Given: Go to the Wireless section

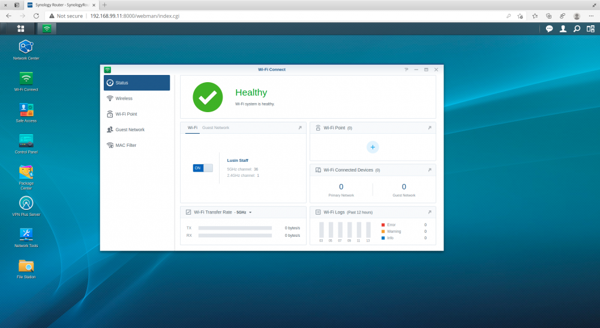Looking at the screenshot, I should (x=137, y=98).
